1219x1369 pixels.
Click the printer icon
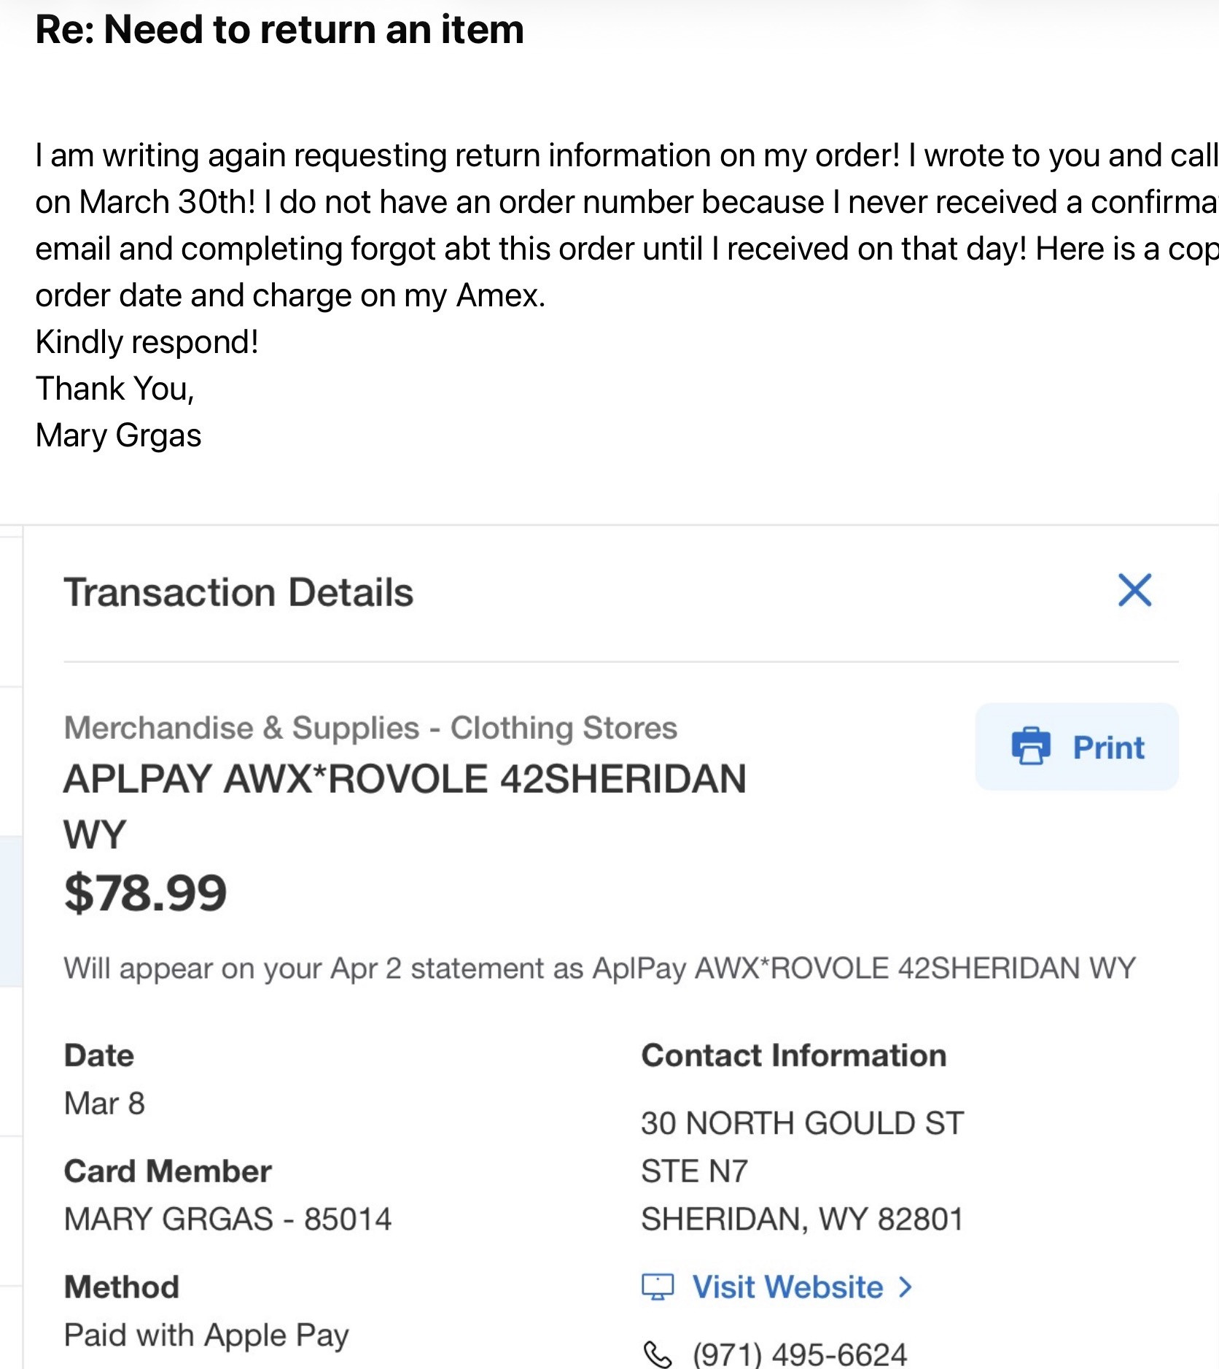(x=1031, y=746)
